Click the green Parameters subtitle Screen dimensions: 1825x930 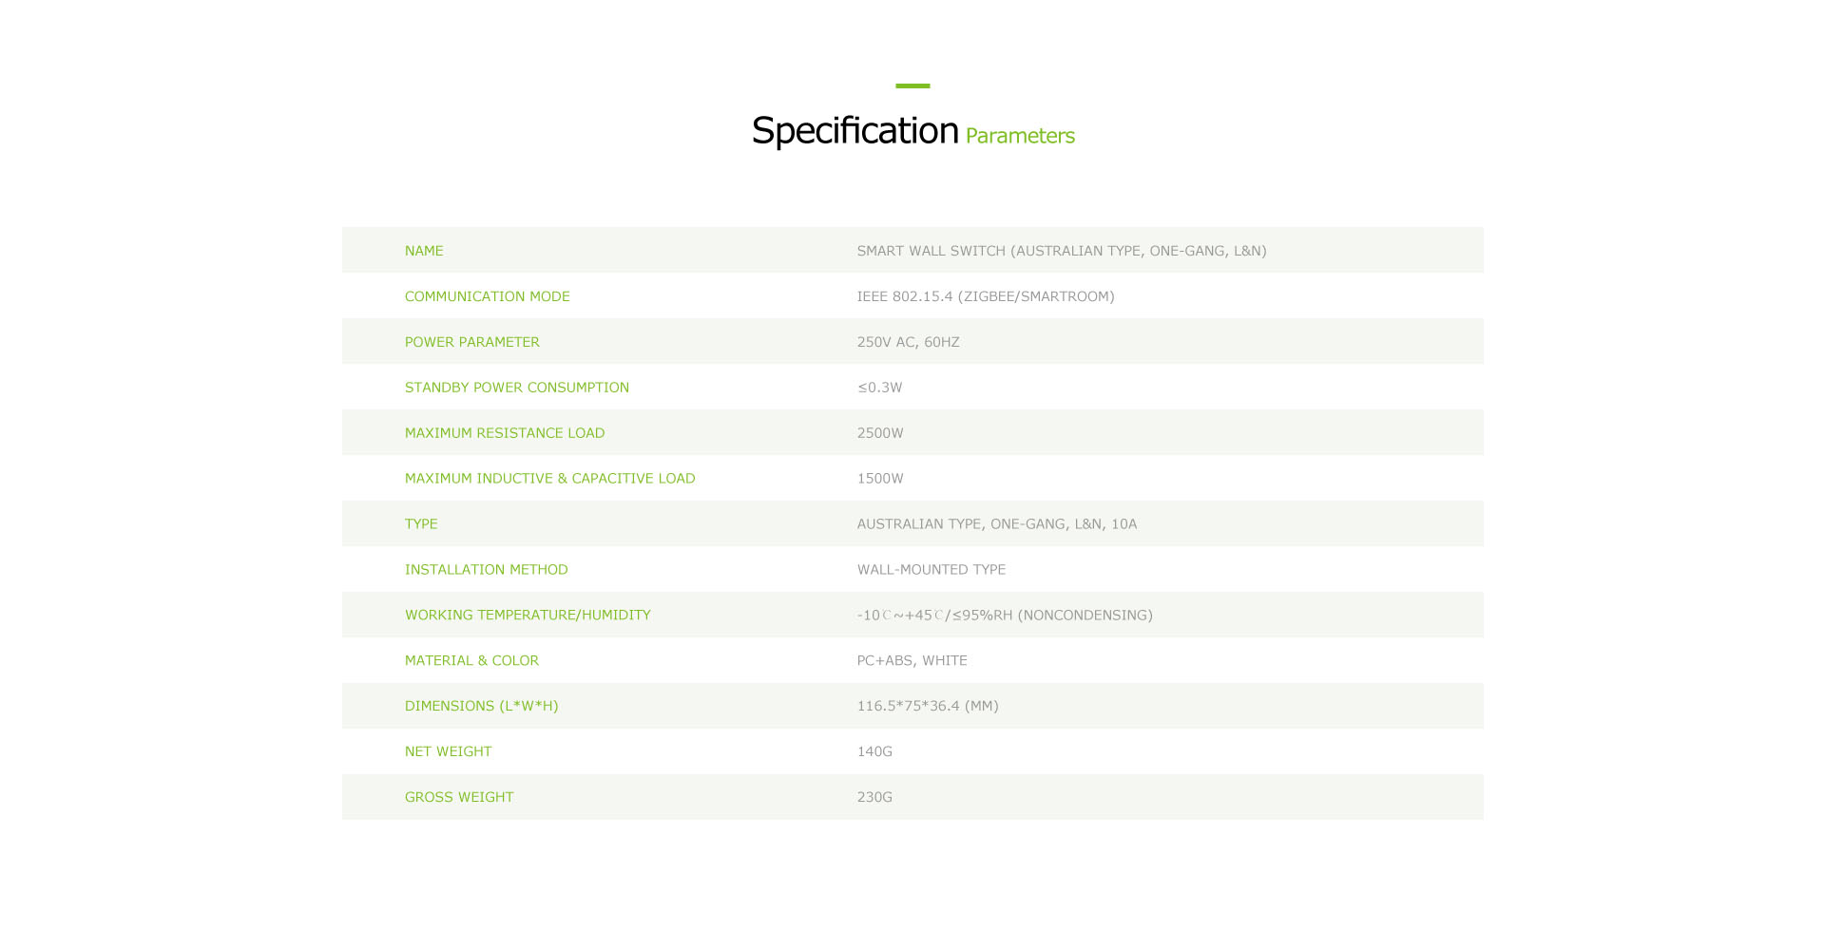1020,136
